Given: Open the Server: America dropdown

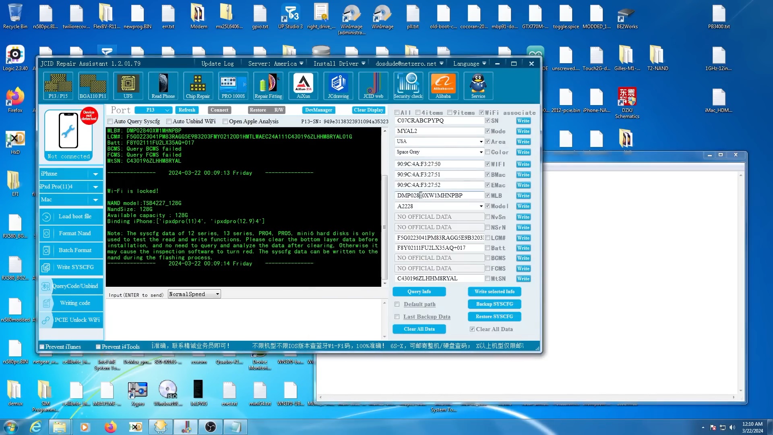Looking at the screenshot, I should pos(275,64).
